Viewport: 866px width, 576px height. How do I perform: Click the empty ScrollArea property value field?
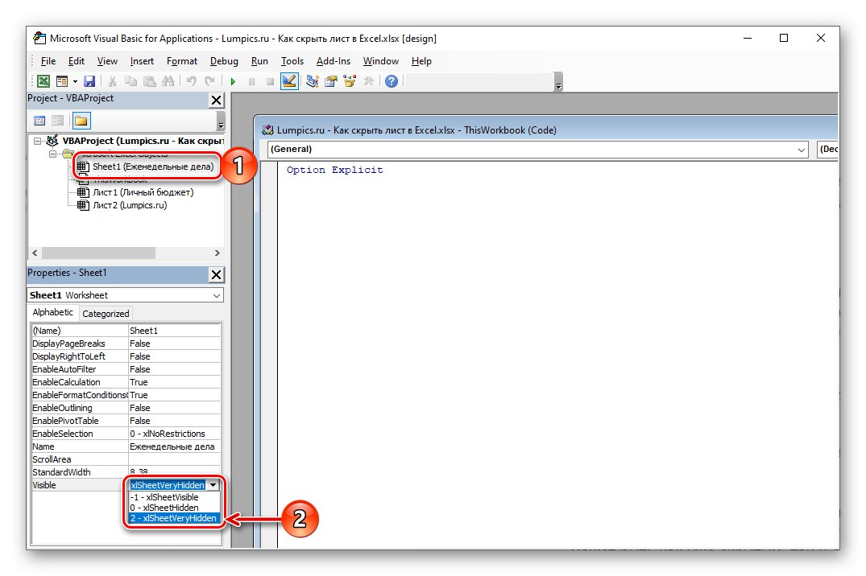175,459
